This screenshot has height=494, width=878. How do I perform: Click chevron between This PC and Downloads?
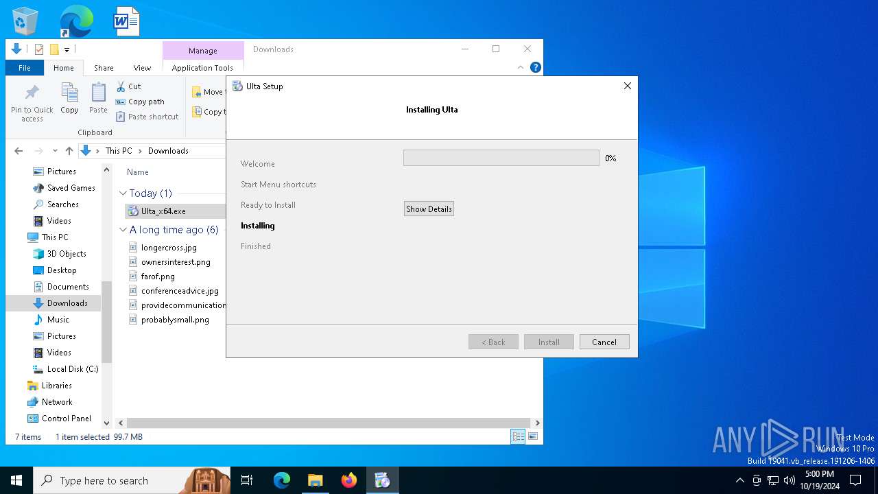140,151
